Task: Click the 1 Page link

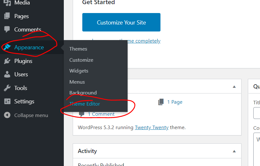Action: coord(175,102)
